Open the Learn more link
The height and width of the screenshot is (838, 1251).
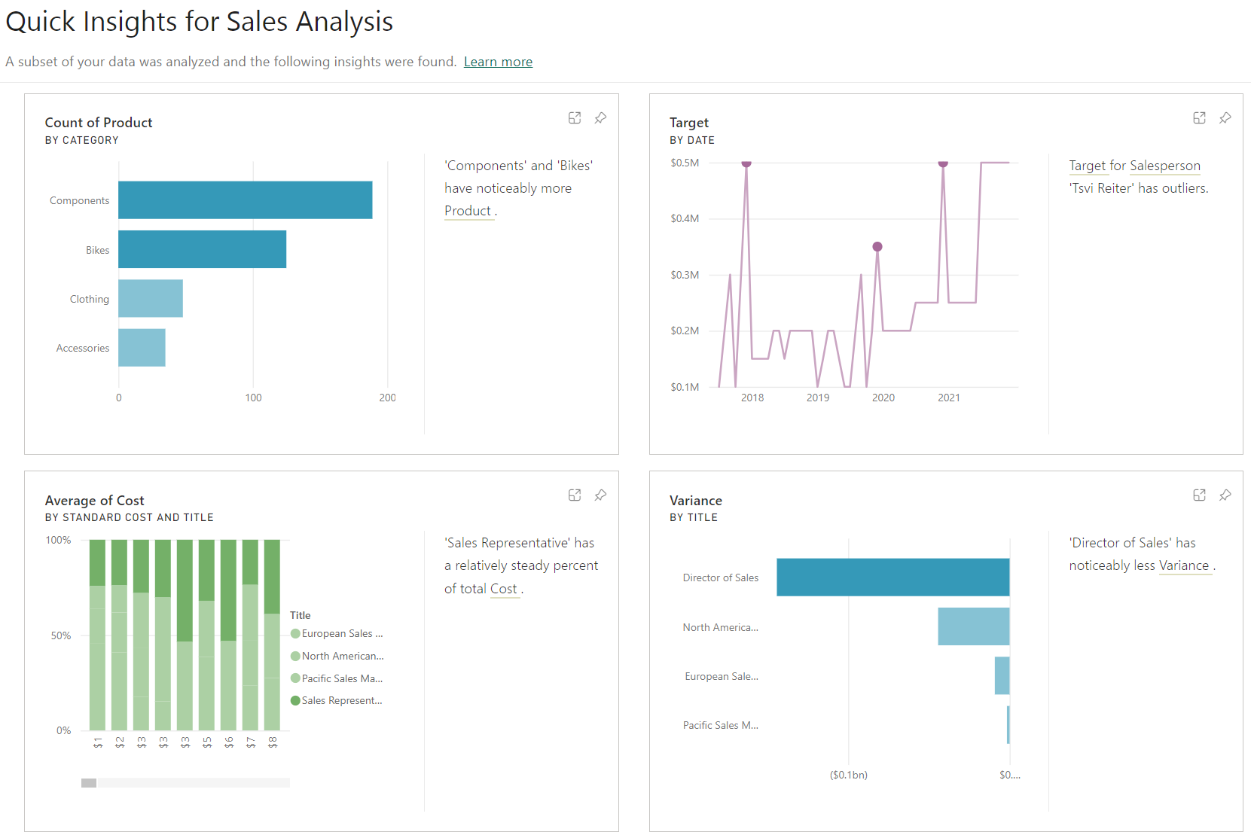(498, 62)
